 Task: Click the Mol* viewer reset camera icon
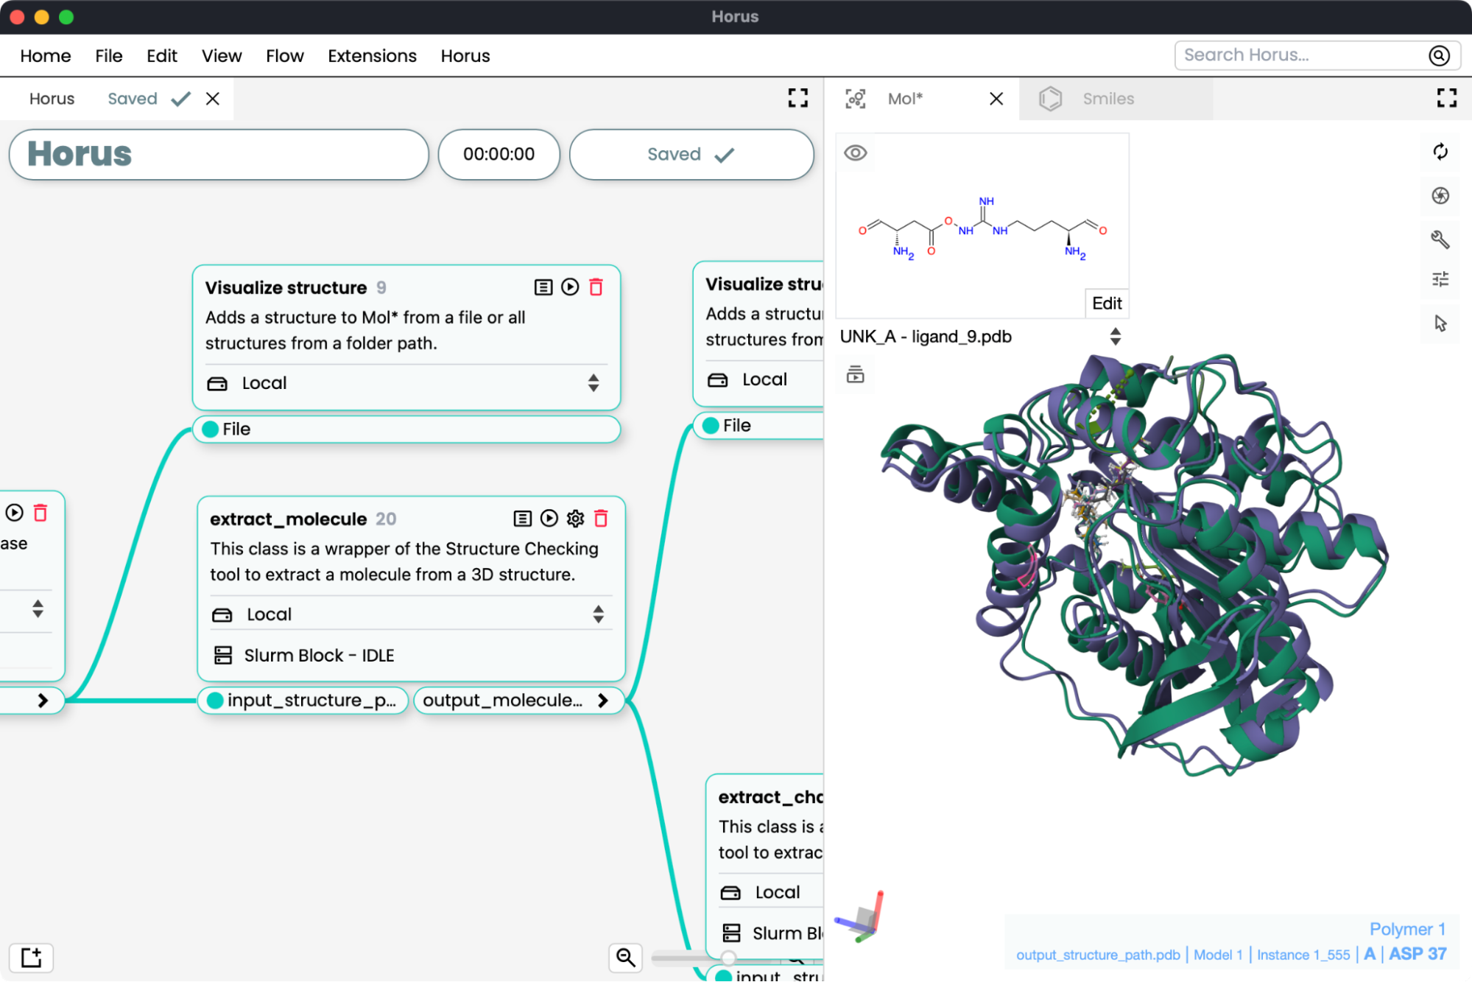[x=1440, y=152]
